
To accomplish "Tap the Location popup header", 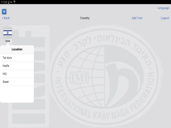I will click(17, 49).
